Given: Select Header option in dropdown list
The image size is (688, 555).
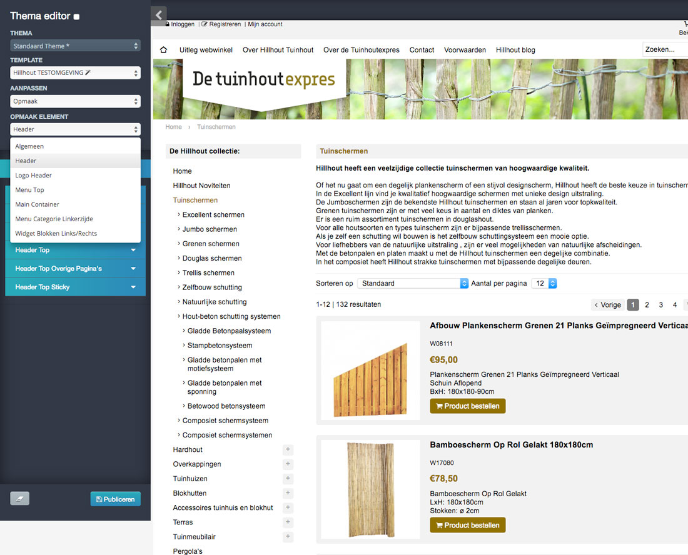Looking at the screenshot, I should [x=76, y=161].
